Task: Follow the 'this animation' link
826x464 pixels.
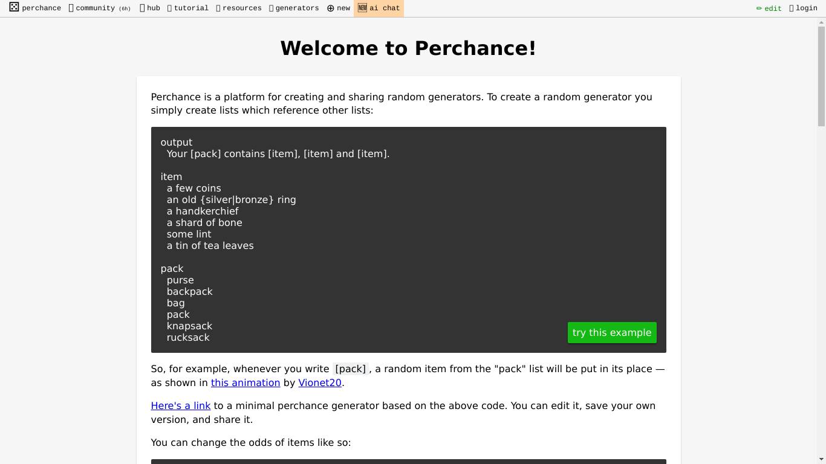Action: [x=245, y=382]
